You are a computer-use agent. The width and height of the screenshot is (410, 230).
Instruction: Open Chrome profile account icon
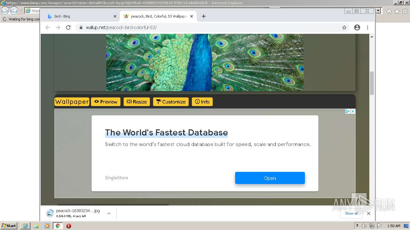tap(357, 27)
